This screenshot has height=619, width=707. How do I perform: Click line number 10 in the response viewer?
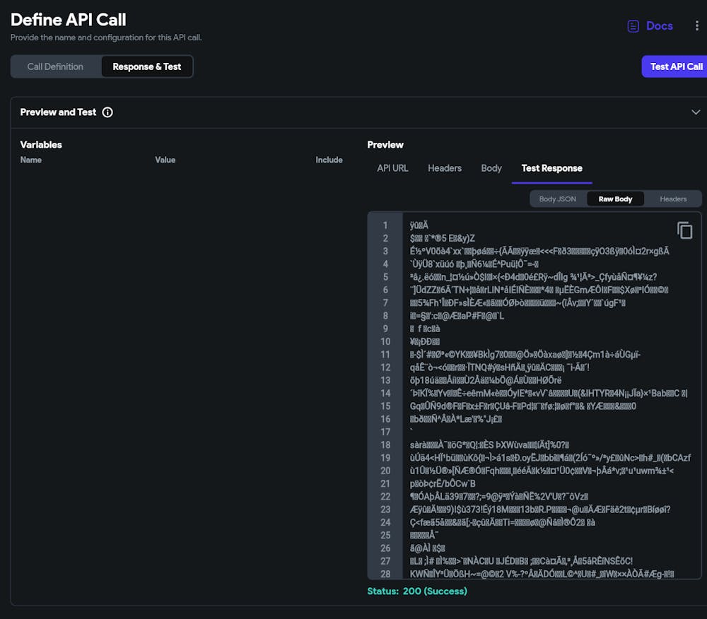(385, 341)
